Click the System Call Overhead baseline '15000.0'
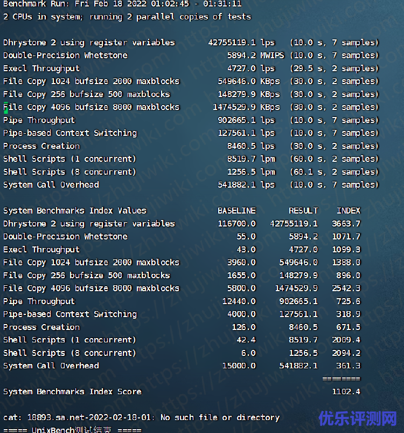The width and height of the screenshot is (404, 433). [239, 366]
